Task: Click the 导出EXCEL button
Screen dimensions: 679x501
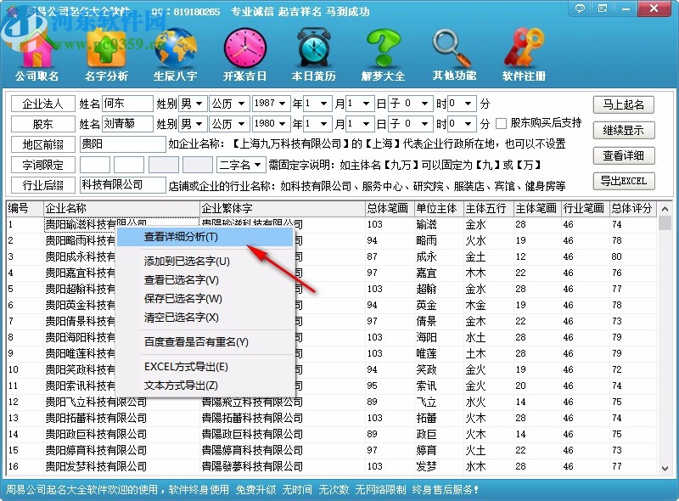Action: (x=625, y=181)
